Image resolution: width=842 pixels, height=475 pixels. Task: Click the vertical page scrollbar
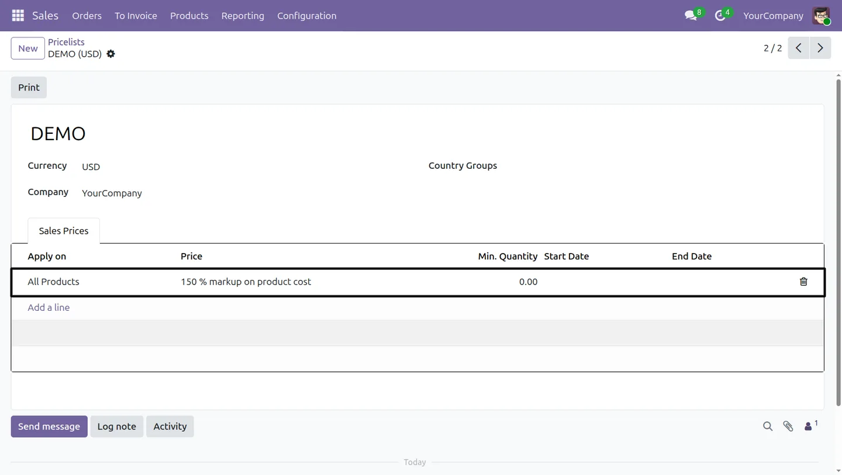838,242
